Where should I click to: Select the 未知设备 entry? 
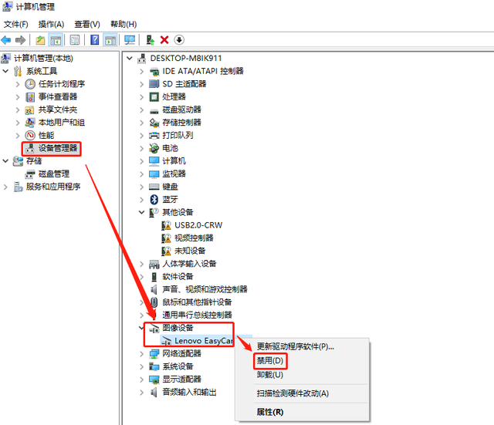(x=190, y=251)
